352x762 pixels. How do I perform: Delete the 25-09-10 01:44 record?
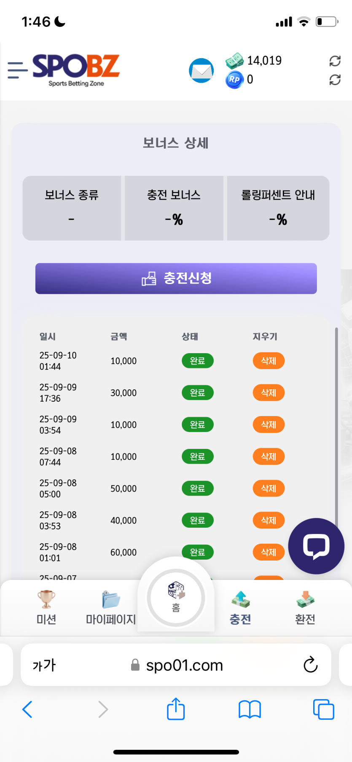269,361
